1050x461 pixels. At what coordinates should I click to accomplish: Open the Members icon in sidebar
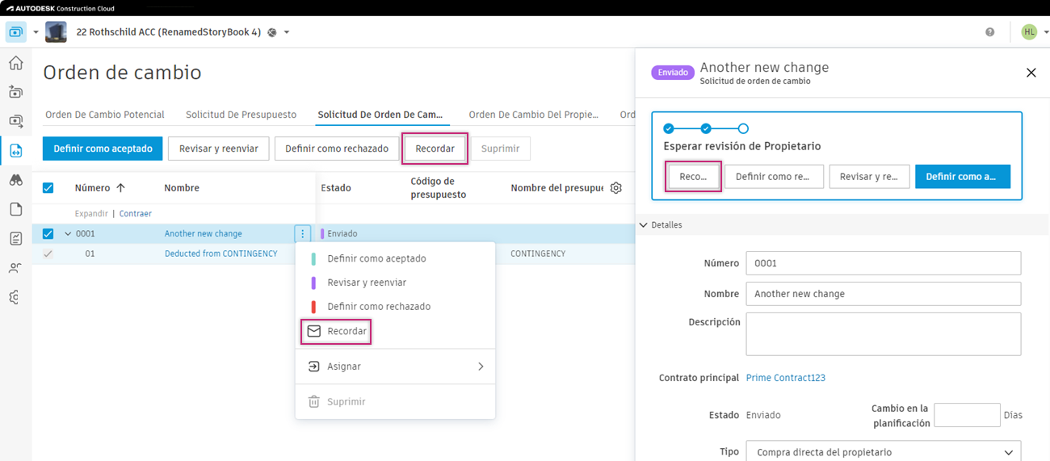[15, 268]
